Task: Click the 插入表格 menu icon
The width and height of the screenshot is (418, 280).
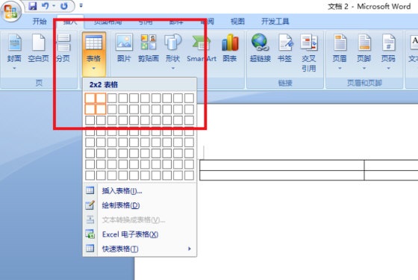Action: point(90,190)
